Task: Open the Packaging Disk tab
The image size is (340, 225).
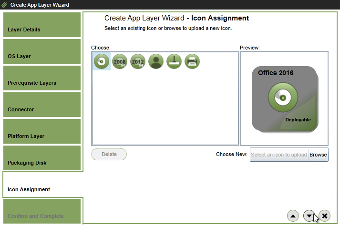Action: pyautogui.click(x=42, y=158)
